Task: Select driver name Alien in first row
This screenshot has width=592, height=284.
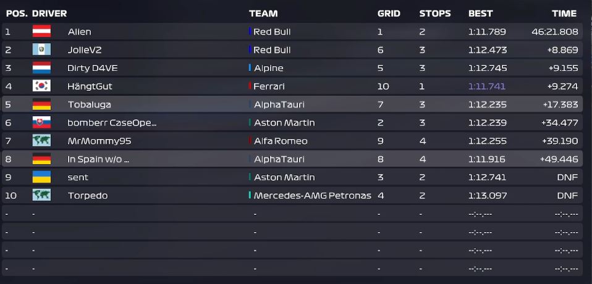Action: pyautogui.click(x=79, y=31)
